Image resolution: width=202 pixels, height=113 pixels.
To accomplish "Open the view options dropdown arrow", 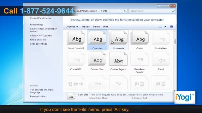I will point(165,27).
